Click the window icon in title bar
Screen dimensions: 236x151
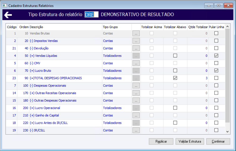(5, 6)
